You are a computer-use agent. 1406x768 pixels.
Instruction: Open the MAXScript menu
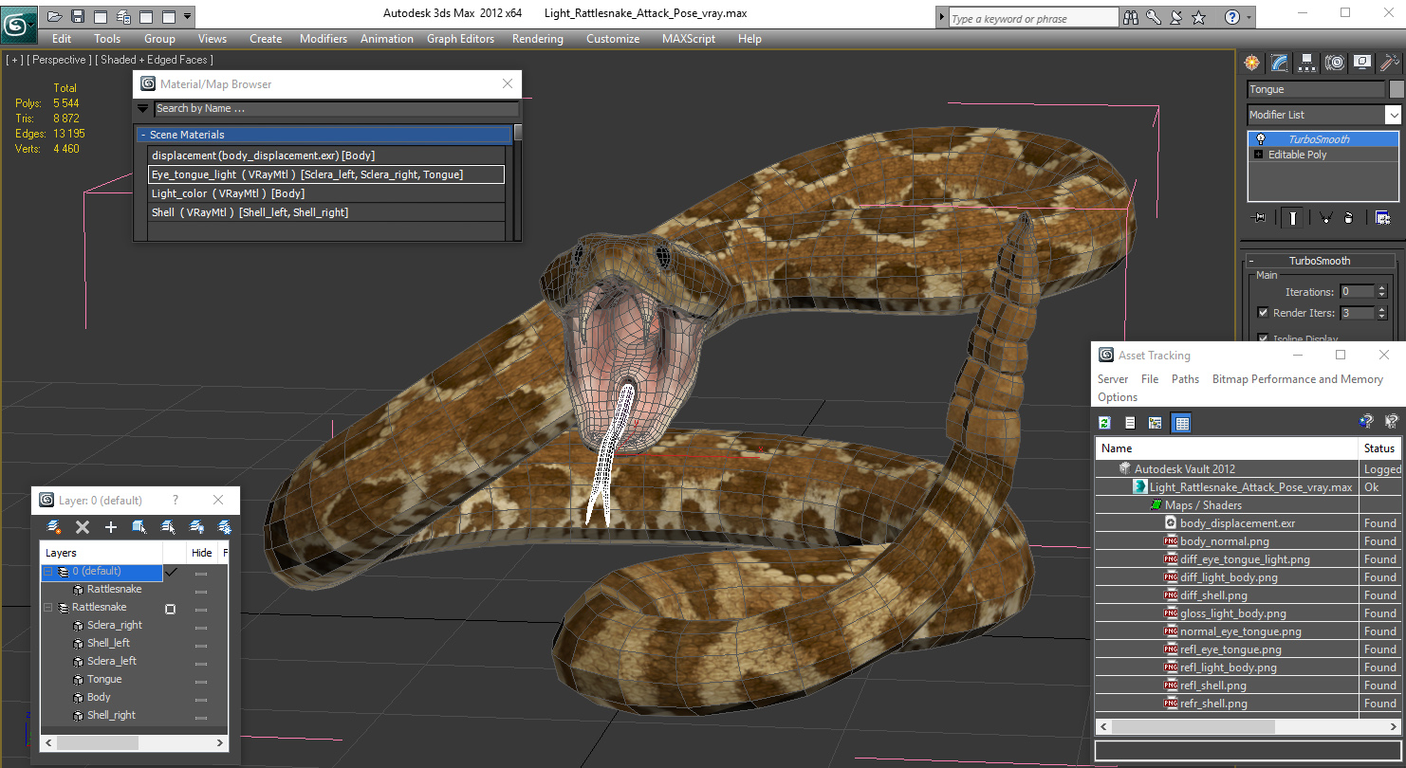click(x=689, y=39)
